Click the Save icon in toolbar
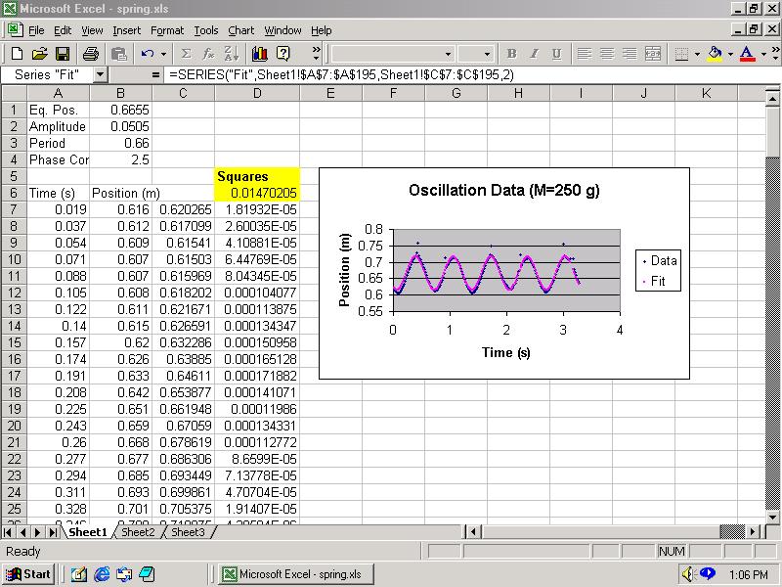782x587 pixels. (x=62, y=54)
